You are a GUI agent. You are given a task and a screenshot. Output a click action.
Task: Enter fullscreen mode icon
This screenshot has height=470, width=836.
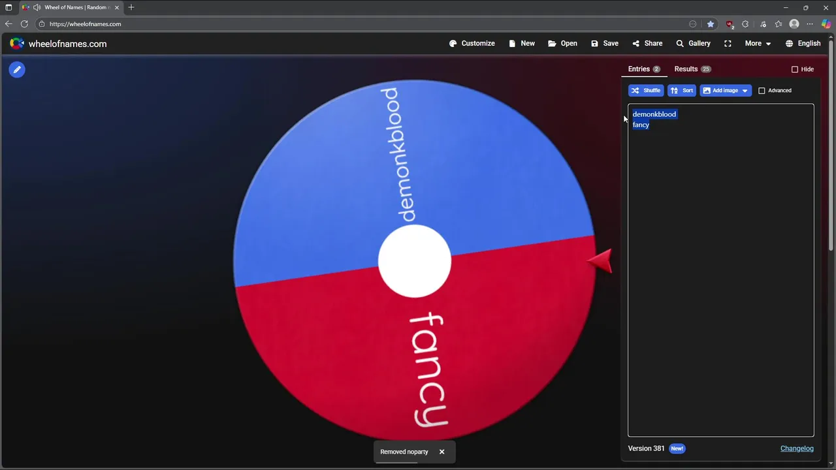[728, 44]
